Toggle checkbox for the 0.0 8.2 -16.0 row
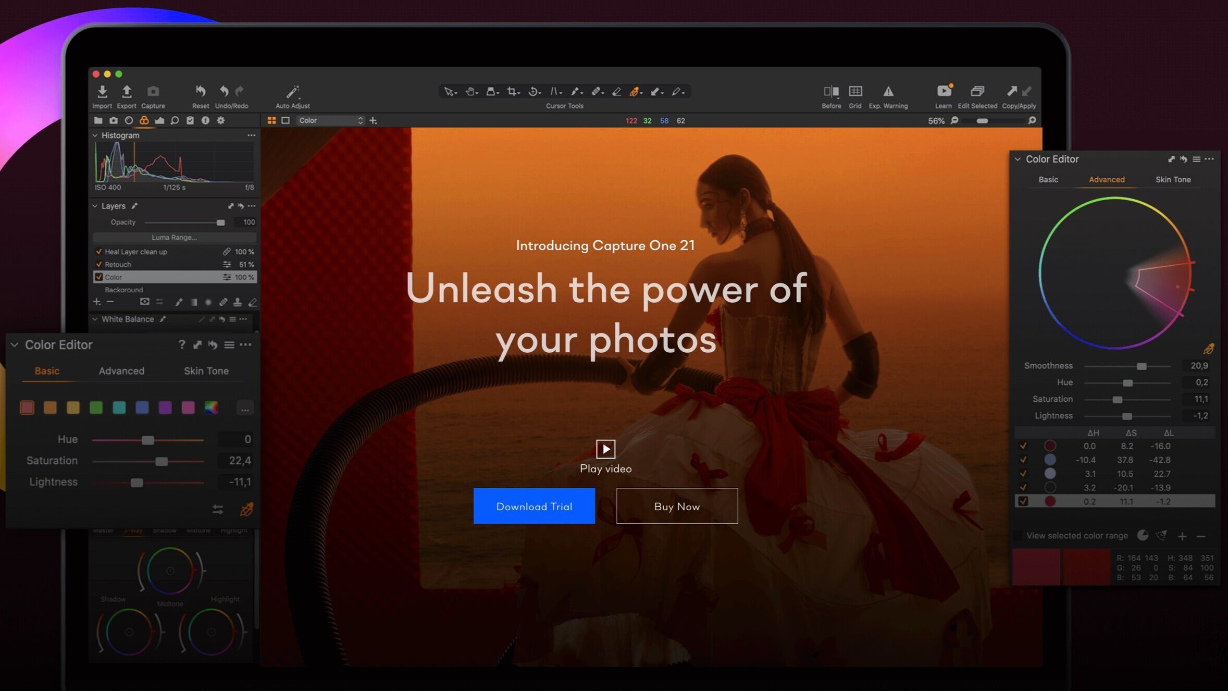Image resolution: width=1228 pixels, height=691 pixels. tap(1023, 446)
